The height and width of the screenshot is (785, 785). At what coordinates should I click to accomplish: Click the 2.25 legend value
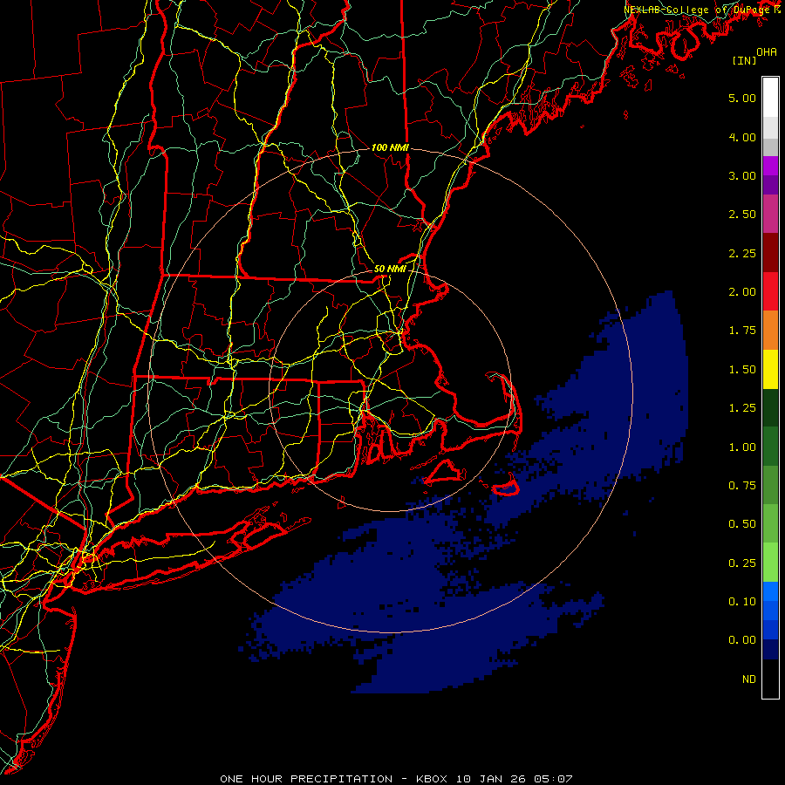(x=742, y=253)
